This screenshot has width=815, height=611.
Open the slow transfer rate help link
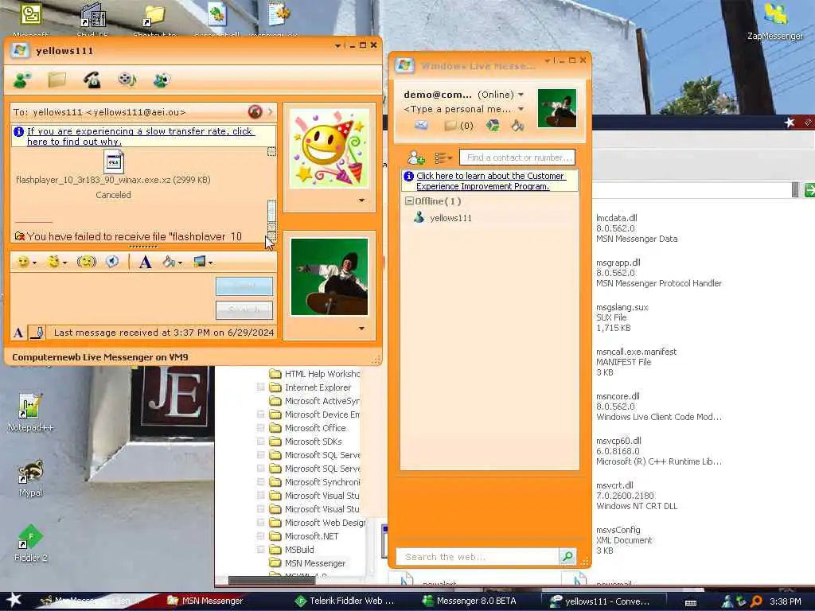[x=140, y=136]
